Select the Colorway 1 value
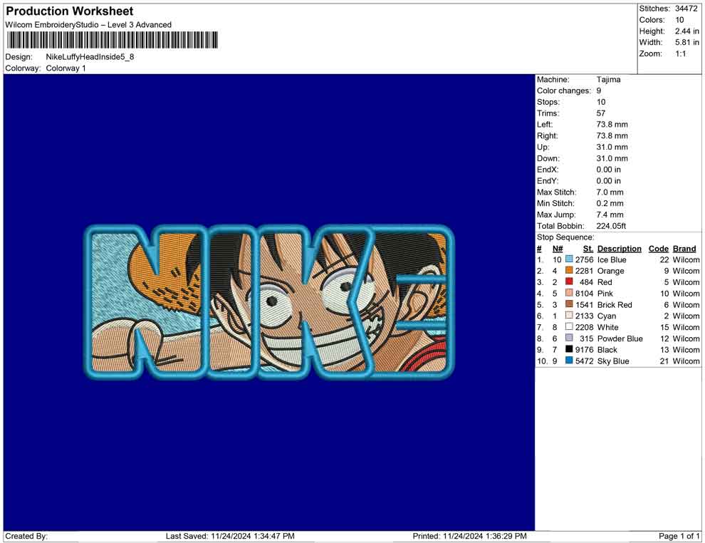Screen dimensions: 705x543 click(x=66, y=68)
